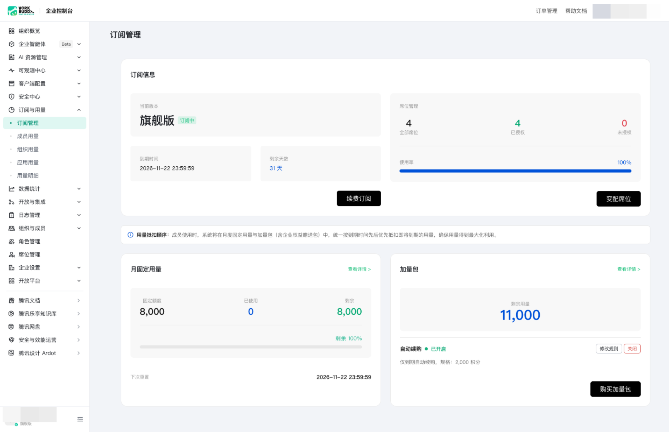Click the 可观测中心 pulse icon
669x432 pixels.
pyautogui.click(x=12, y=70)
